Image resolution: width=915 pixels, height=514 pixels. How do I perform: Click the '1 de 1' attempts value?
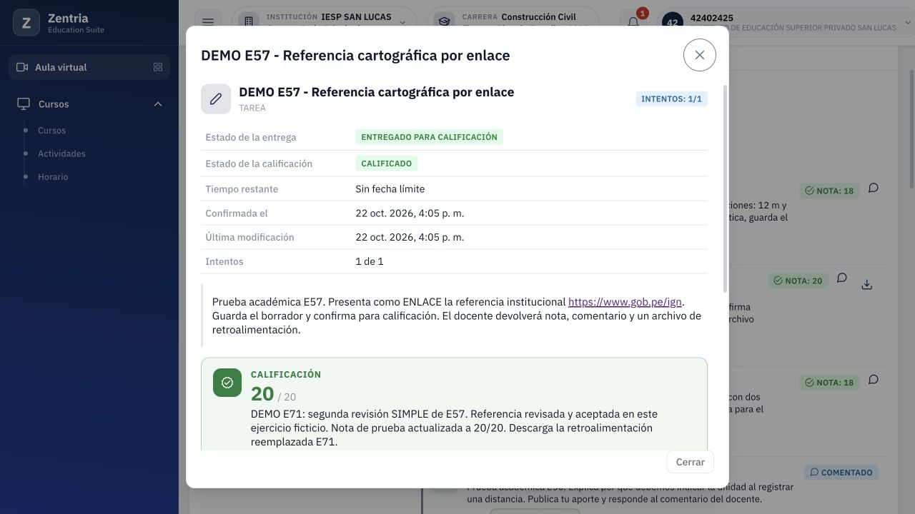coord(370,261)
